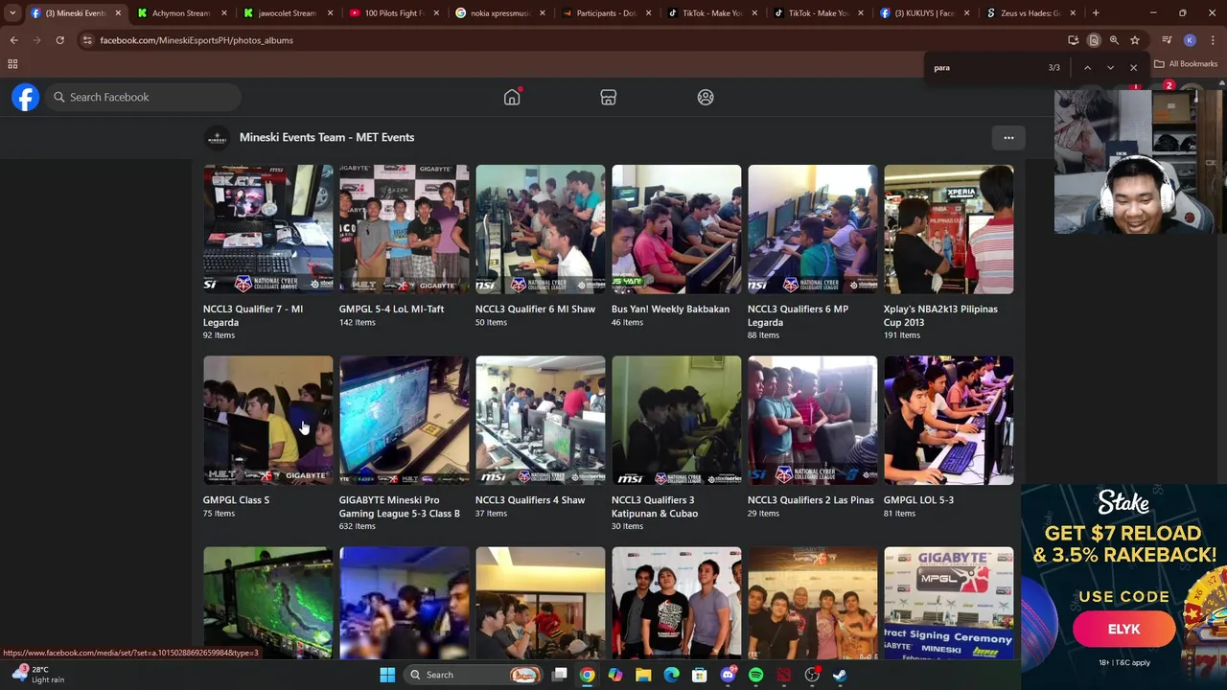The image size is (1227, 690).
Task: Click the ELYK code button in Stake ad
Action: point(1124,629)
